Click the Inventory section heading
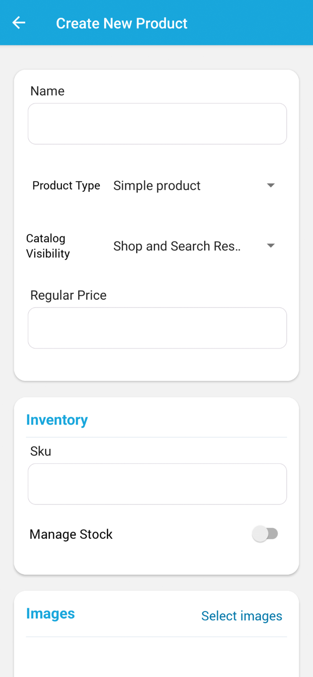Viewport: 313px width, 677px height. click(57, 420)
